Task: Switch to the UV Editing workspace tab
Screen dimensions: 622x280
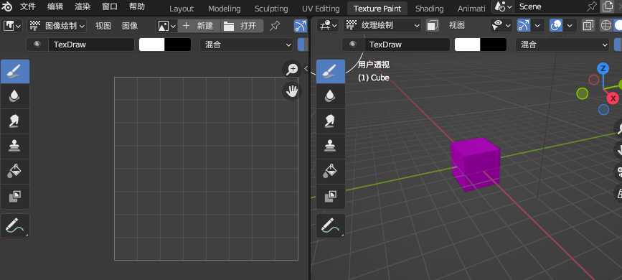Action: tap(321, 9)
